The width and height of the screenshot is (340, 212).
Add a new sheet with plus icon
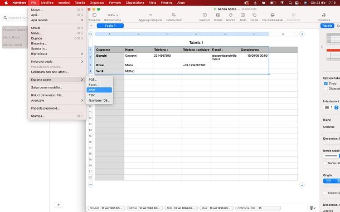[91, 26]
